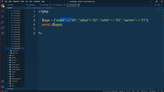Image resolution: width=164 pixels, height=92 pixels.
Task: Open the Run menu
Action: [31, 2]
